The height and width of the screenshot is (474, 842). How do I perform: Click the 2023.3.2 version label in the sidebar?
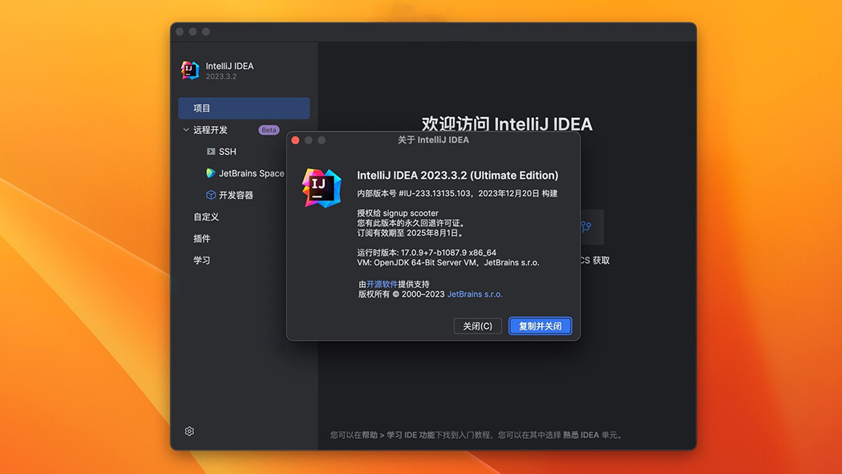pyautogui.click(x=221, y=77)
